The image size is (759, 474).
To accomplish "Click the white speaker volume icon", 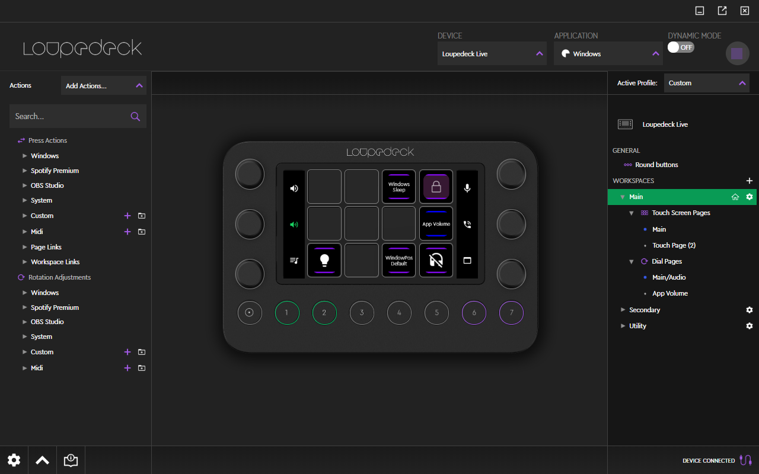I will 294,188.
